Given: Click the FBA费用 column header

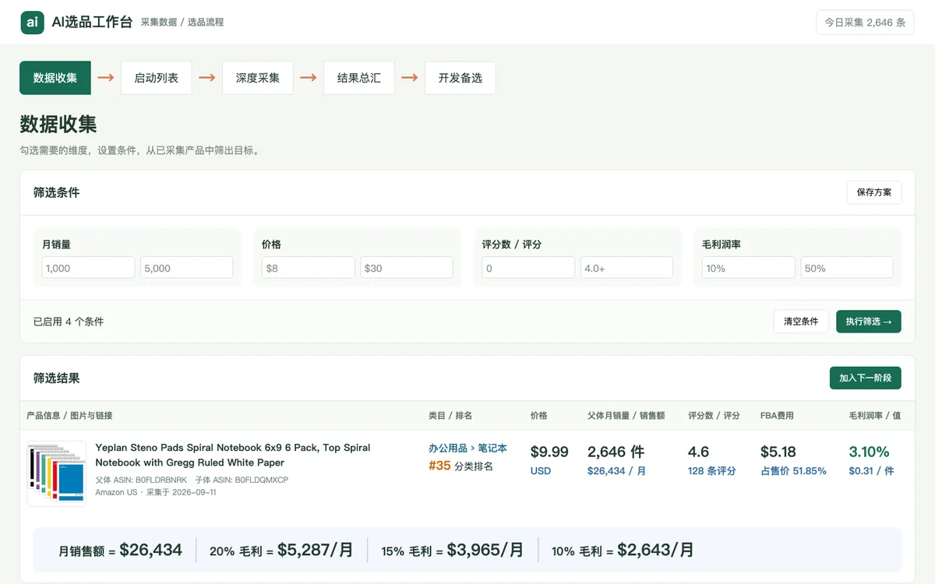Looking at the screenshot, I should (777, 416).
